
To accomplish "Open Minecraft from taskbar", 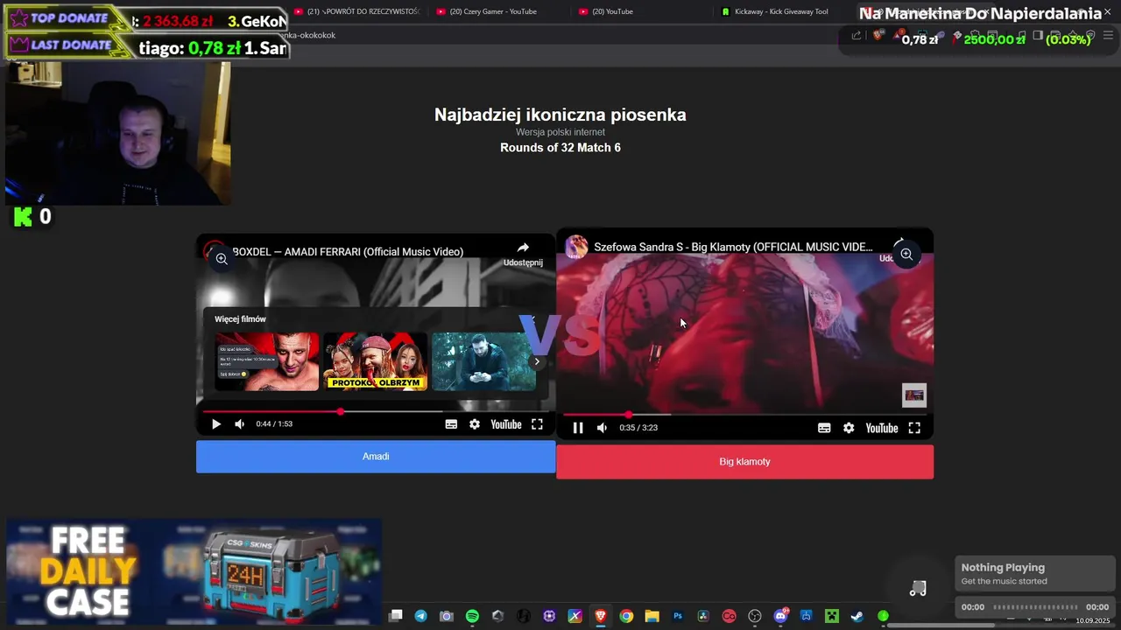I will click(x=832, y=616).
